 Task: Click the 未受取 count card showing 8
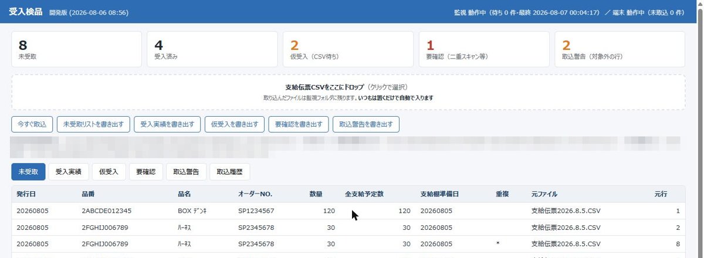(x=76, y=49)
